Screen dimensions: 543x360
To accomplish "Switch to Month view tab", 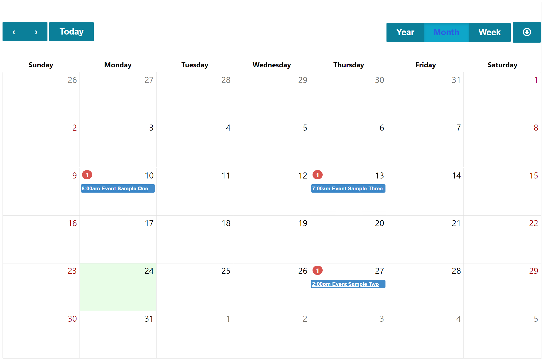I will tap(447, 32).
